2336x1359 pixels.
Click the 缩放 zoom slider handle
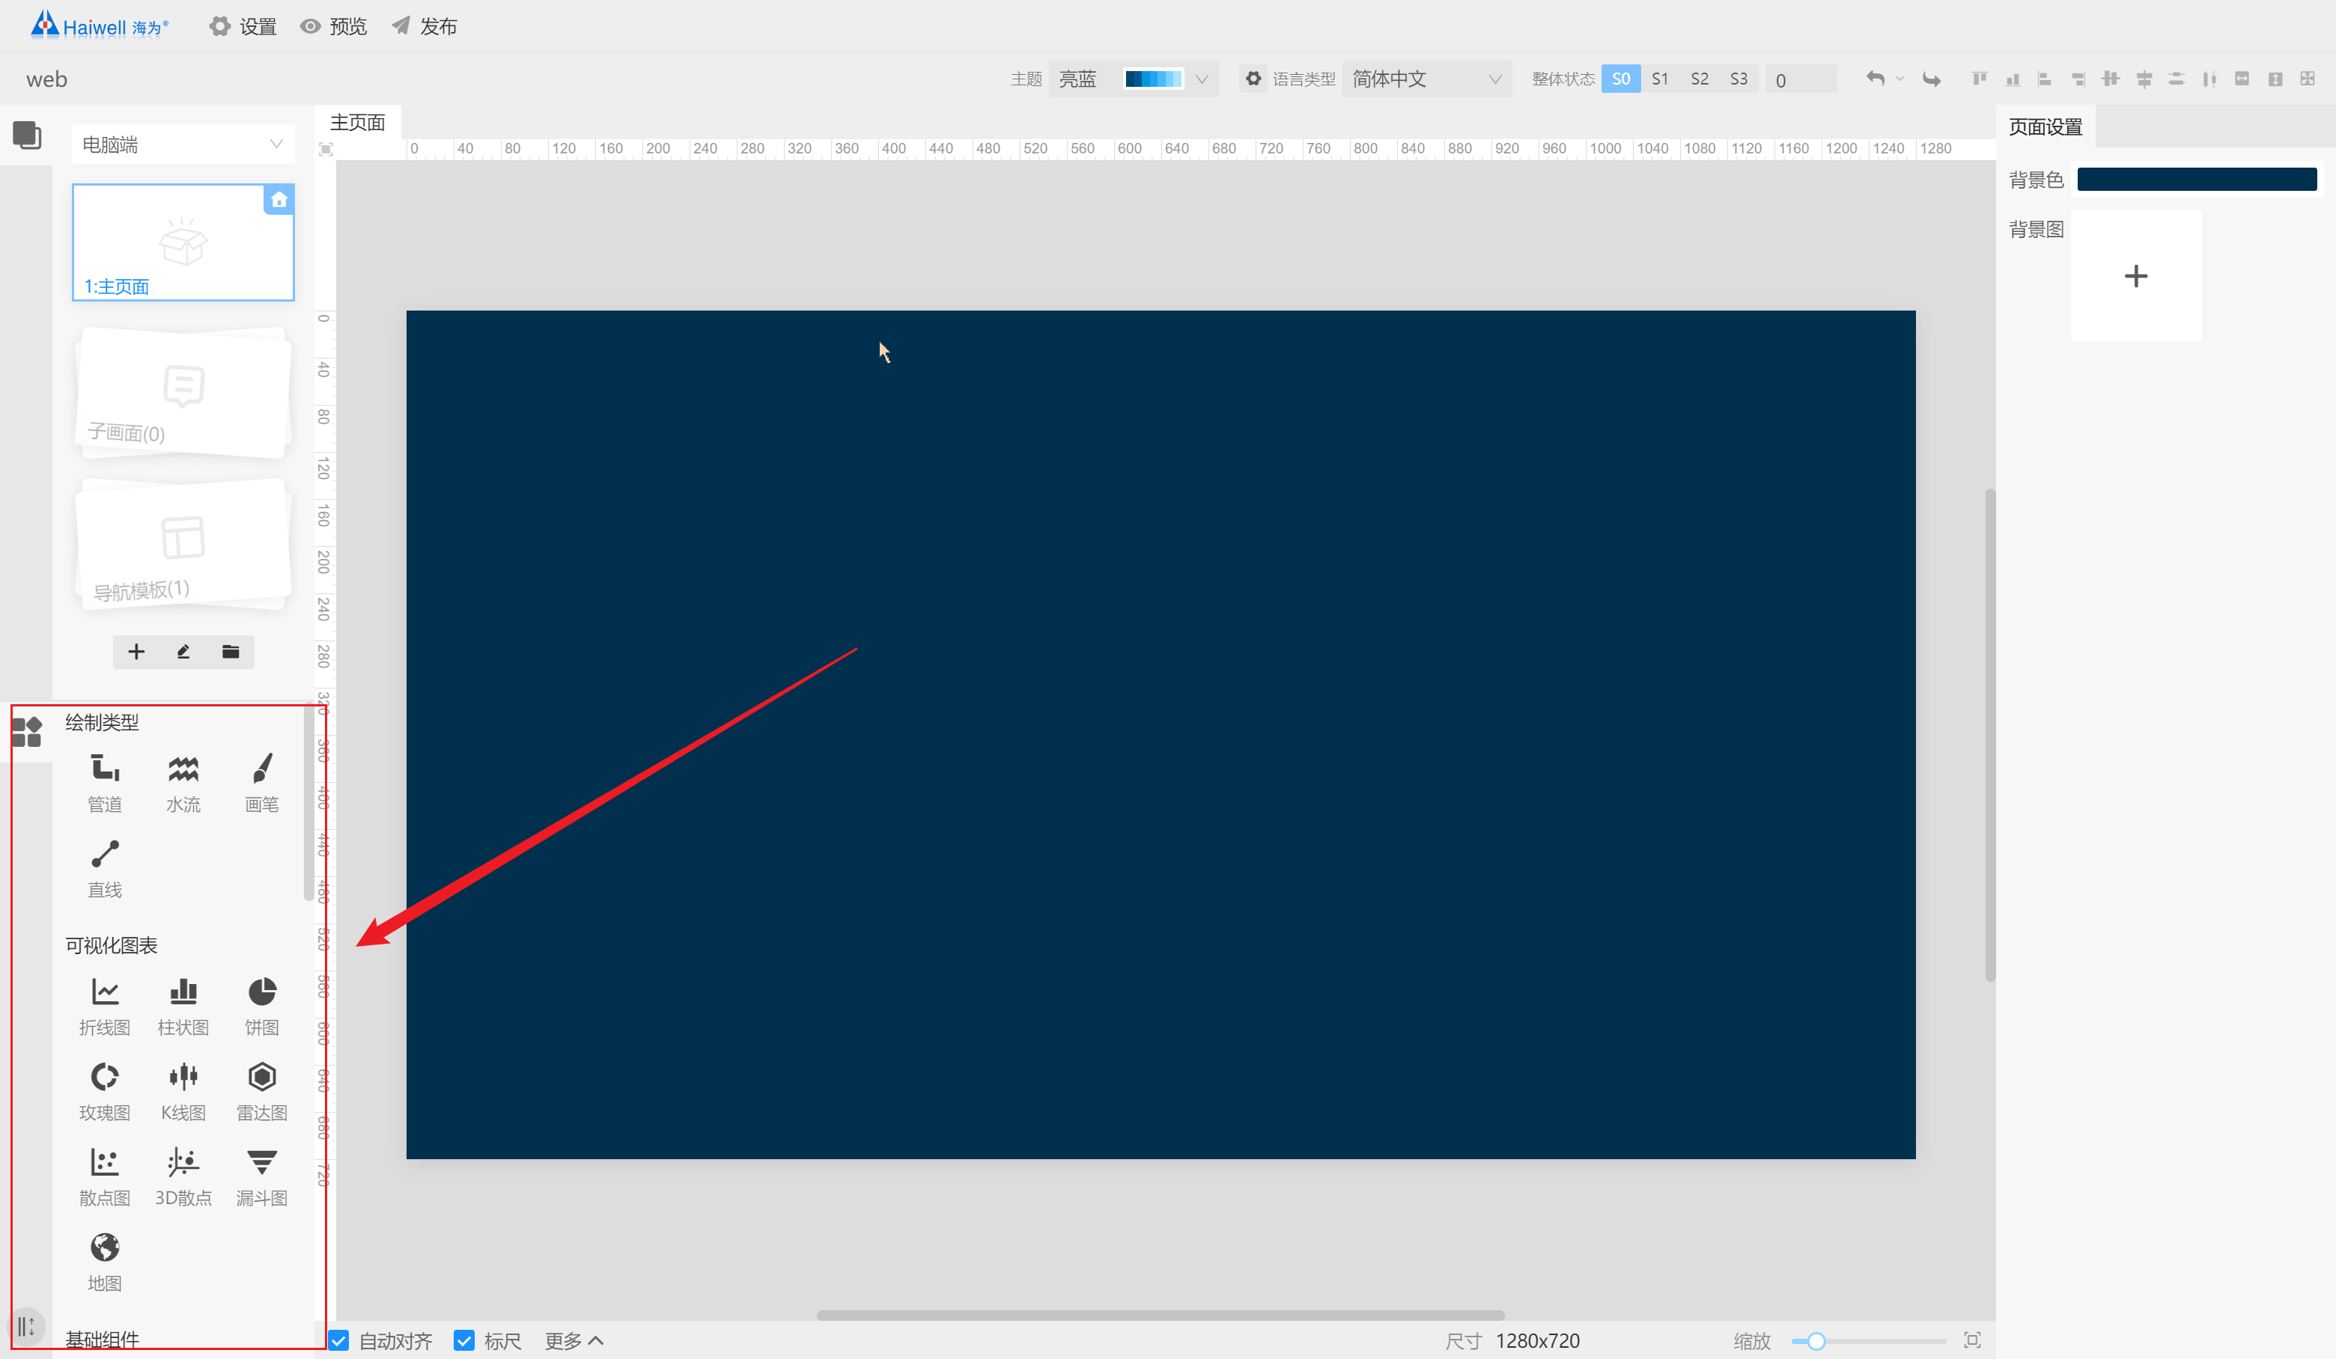(x=1816, y=1340)
